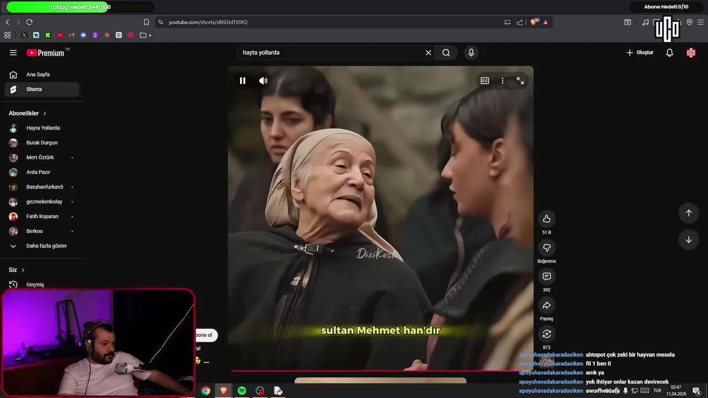Image resolution: width=708 pixels, height=398 pixels.
Task: Click the address bar URL
Action: click(208, 22)
